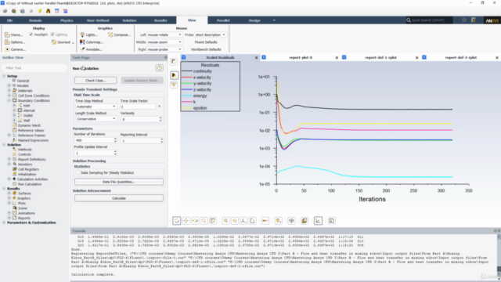Open the Views dialog in Display group
Viewport: 501px width, 282px height.
point(14,34)
